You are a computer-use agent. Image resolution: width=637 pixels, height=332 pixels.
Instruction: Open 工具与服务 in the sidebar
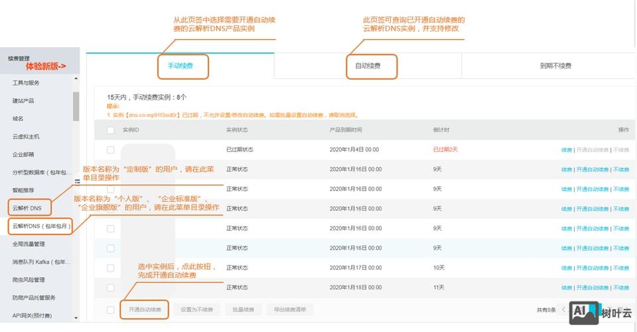pos(26,83)
